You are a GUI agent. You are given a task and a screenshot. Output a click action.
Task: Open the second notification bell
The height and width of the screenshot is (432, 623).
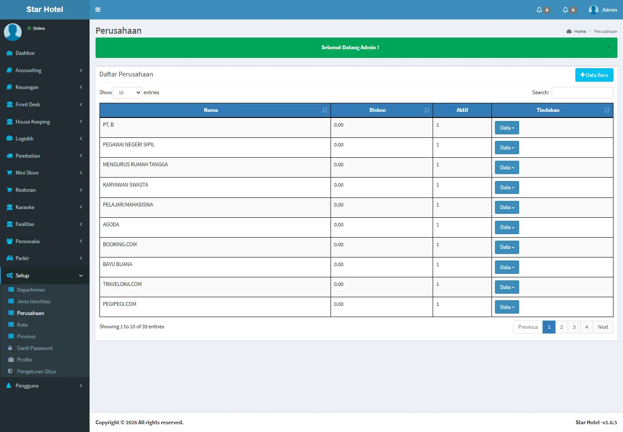(565, 10)
